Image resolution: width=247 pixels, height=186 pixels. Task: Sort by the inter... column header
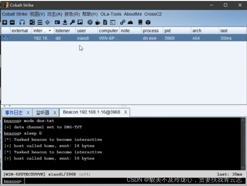pos(43,31)
